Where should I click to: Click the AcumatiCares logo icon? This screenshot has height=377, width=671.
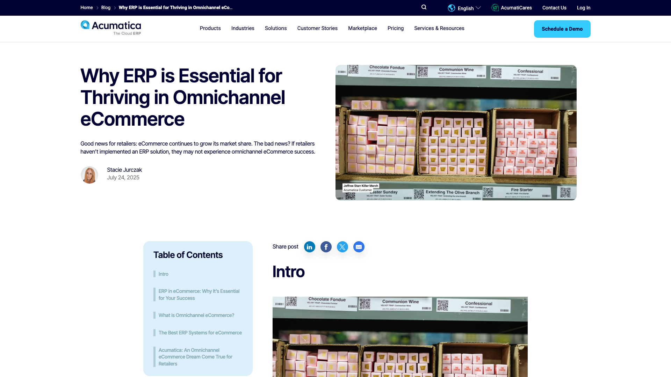[495, 8]
